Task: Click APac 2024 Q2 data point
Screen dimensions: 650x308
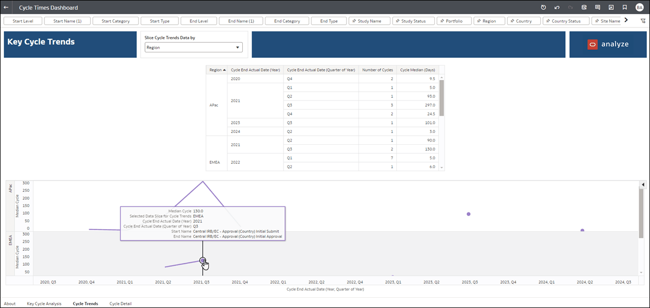Action: pos(582,230)
